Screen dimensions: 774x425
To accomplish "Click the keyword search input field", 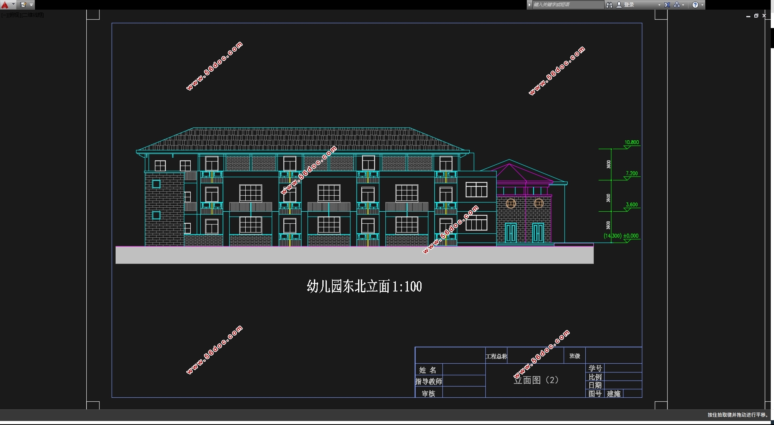I will [x=568, y=5].
